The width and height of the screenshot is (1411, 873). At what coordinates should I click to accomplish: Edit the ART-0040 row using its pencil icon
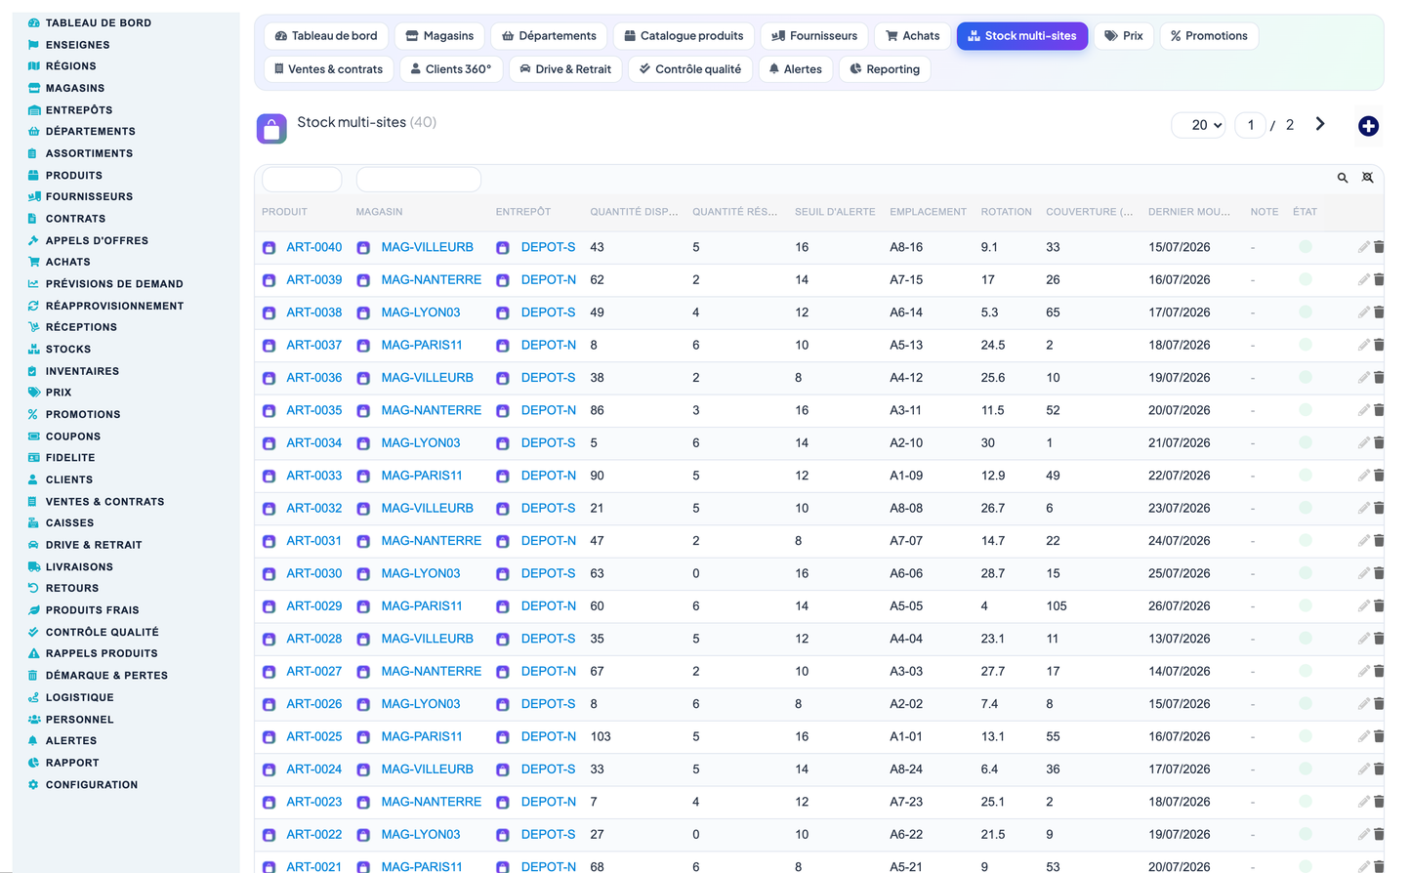[1363, 247]
